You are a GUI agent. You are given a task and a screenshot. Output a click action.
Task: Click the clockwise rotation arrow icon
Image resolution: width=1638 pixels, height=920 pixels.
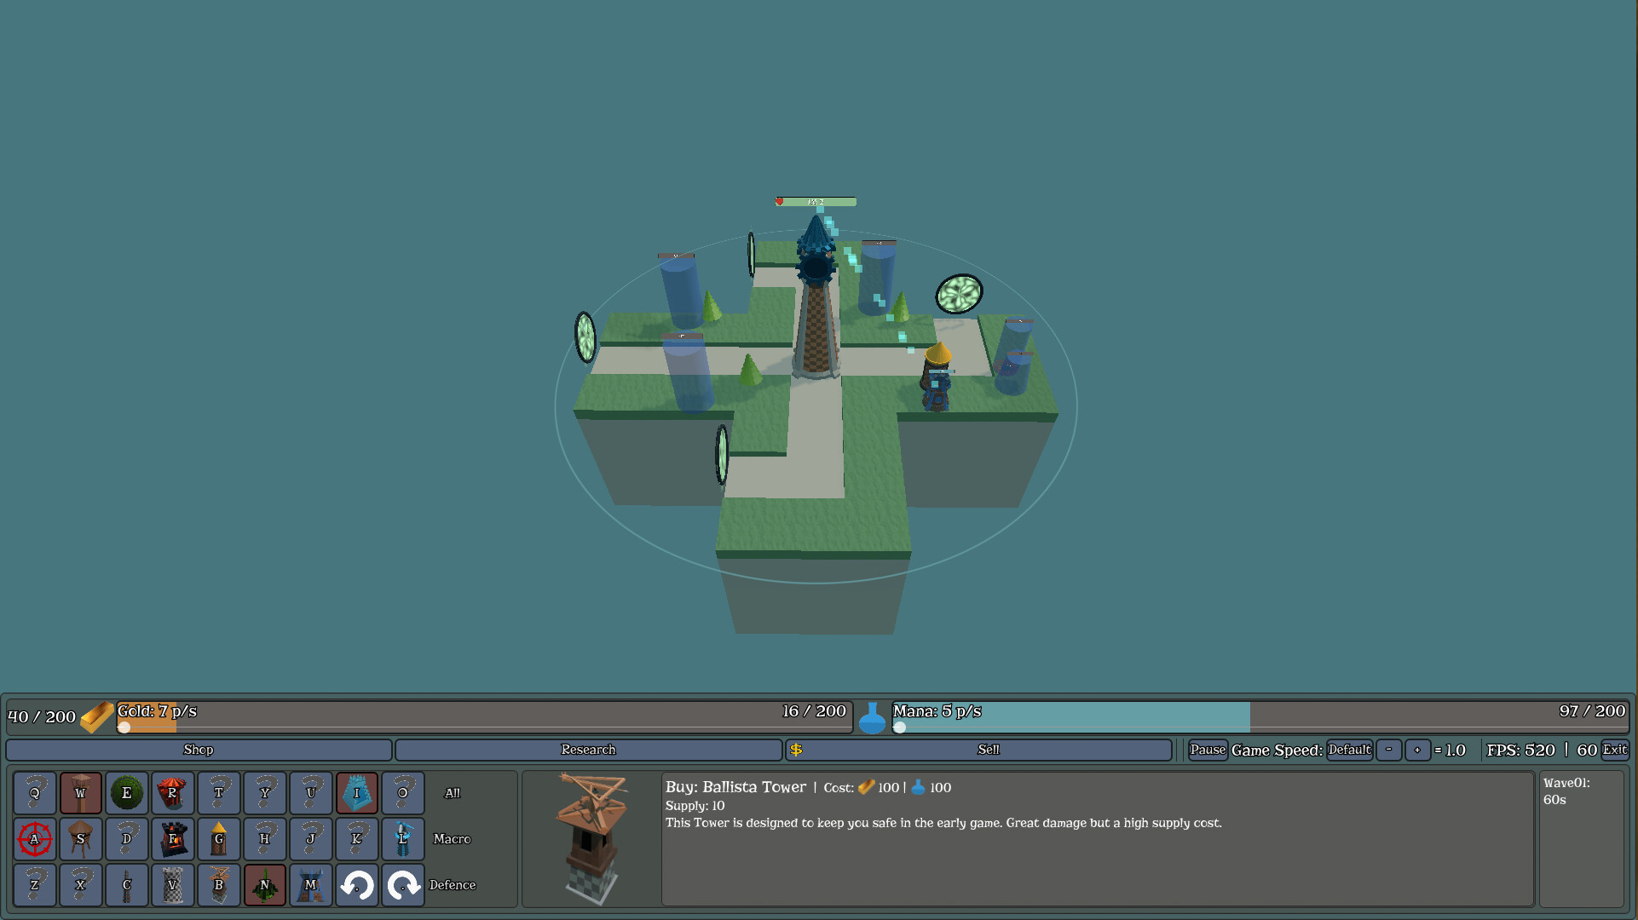click(403, 885)
